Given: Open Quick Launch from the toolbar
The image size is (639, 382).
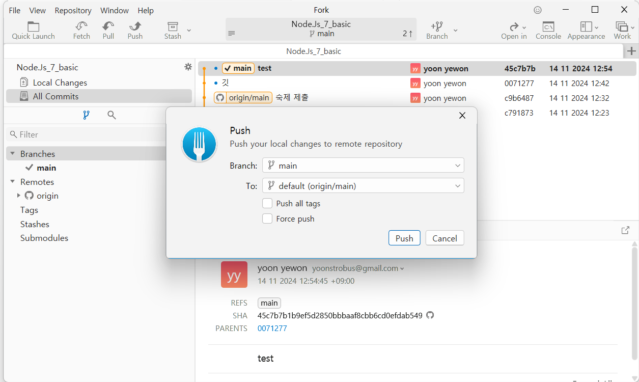Looking at the screenshot, I should click(33, 31).
